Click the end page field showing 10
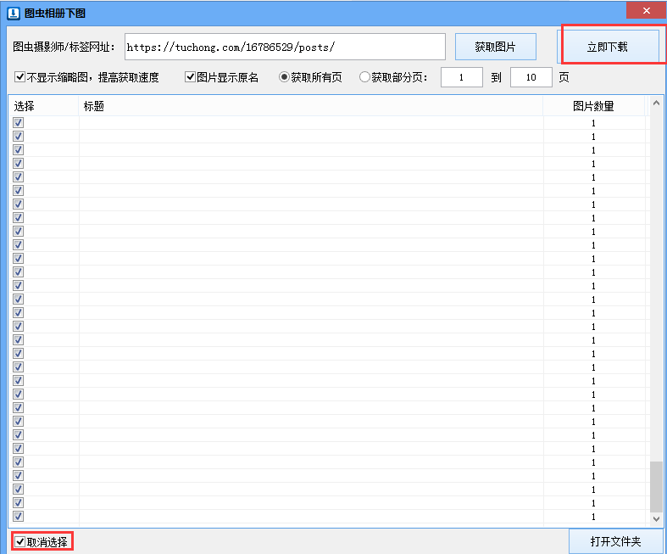This screenshot has height=554, width=667. [x=531, y=77]
